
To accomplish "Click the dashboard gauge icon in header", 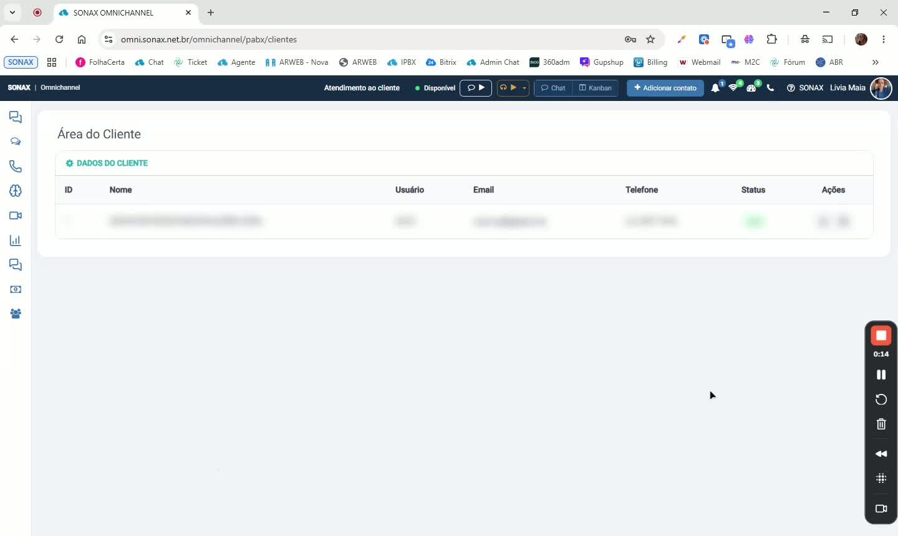I will point(751,88).
